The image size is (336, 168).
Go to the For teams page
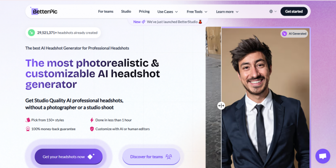point(105,11)
